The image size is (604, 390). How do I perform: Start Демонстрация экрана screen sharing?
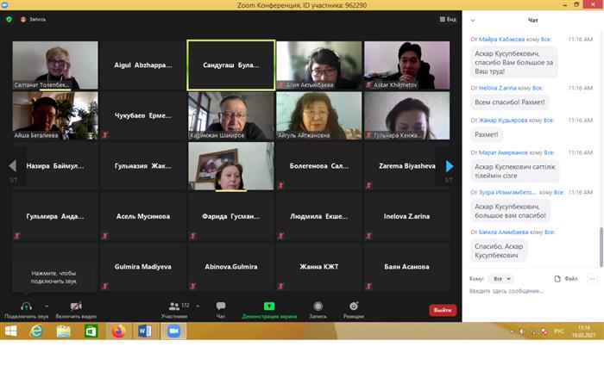click(x=269, y=306)
